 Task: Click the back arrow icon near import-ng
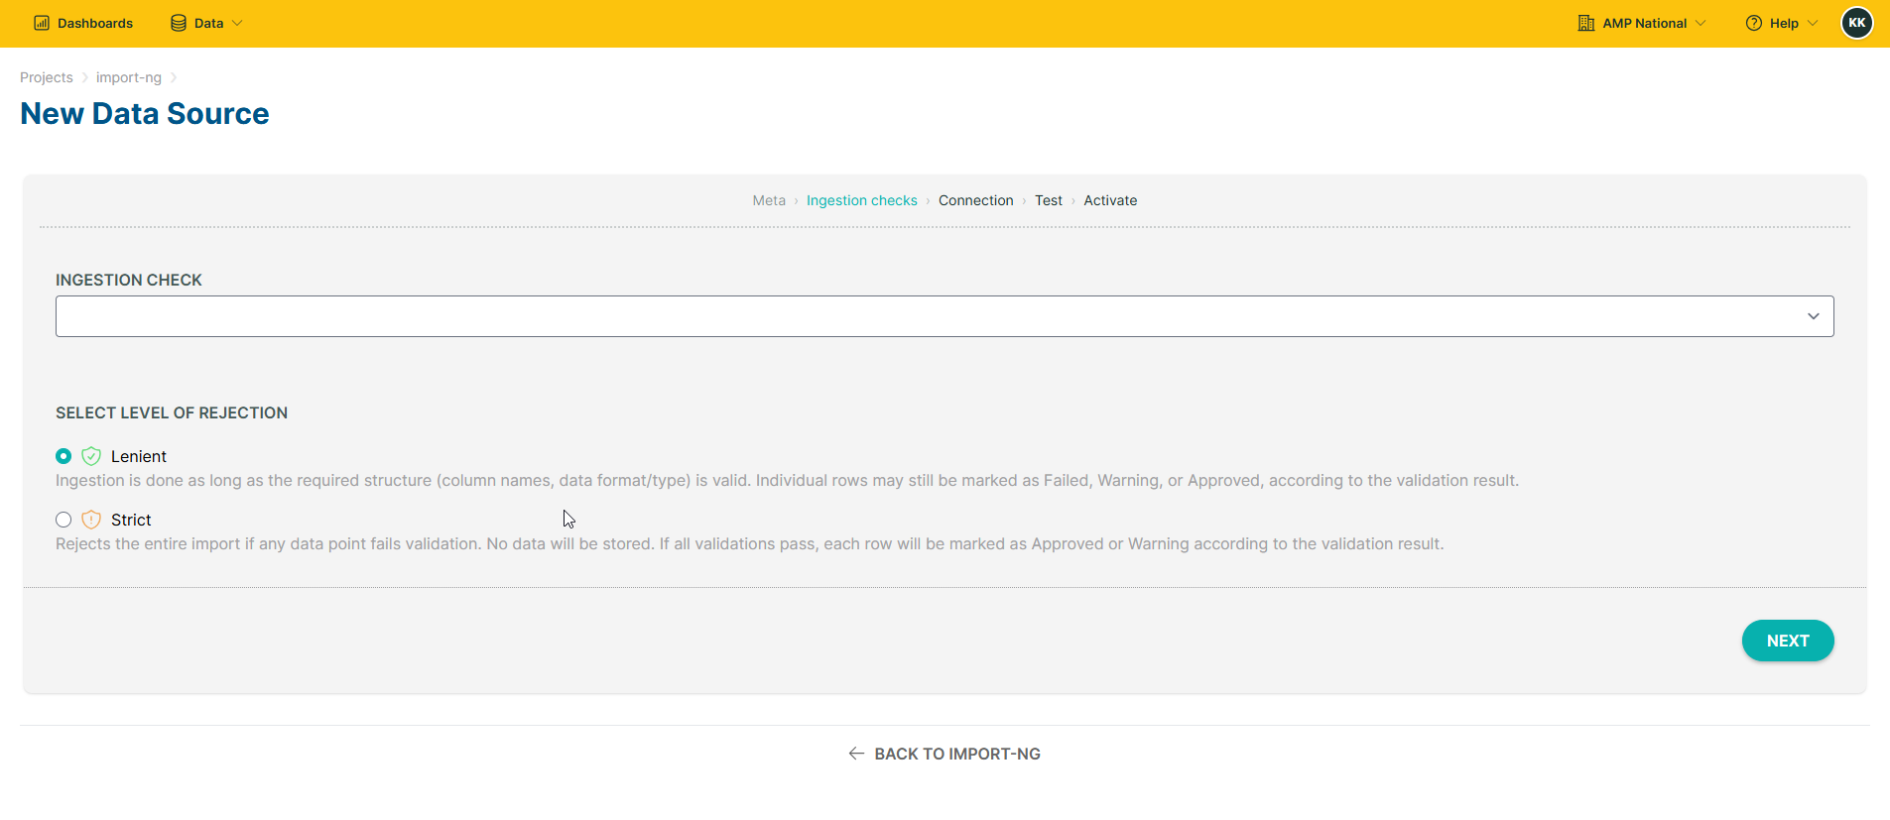click(x=856, y=754)
